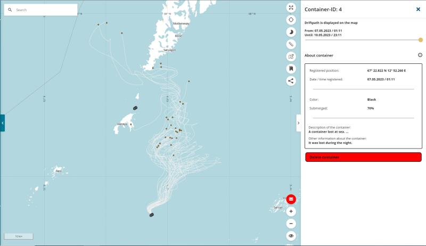426x246 pixels.
Task: Click the Moskenesøy label on map
Action: (181, 23)
